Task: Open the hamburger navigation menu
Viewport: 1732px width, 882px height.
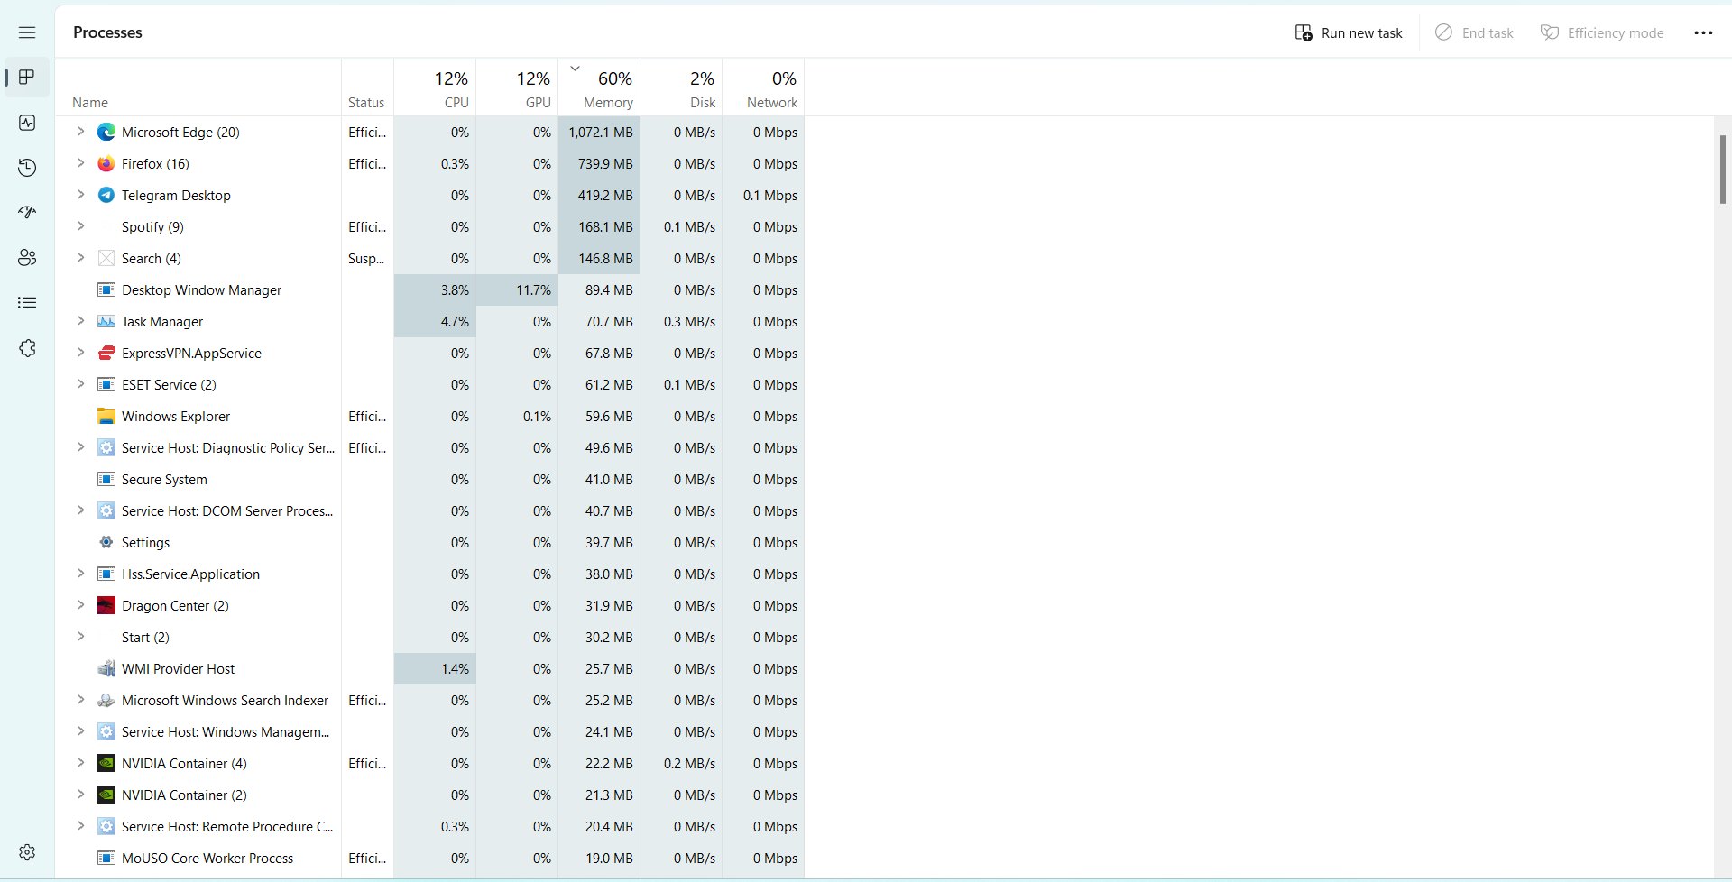Action: [x=27, y=32]
